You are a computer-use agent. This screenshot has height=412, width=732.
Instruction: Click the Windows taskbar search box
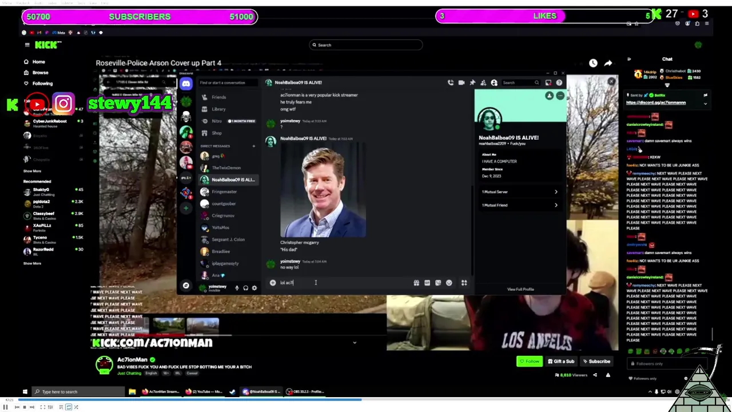click(x=79, y=391)
